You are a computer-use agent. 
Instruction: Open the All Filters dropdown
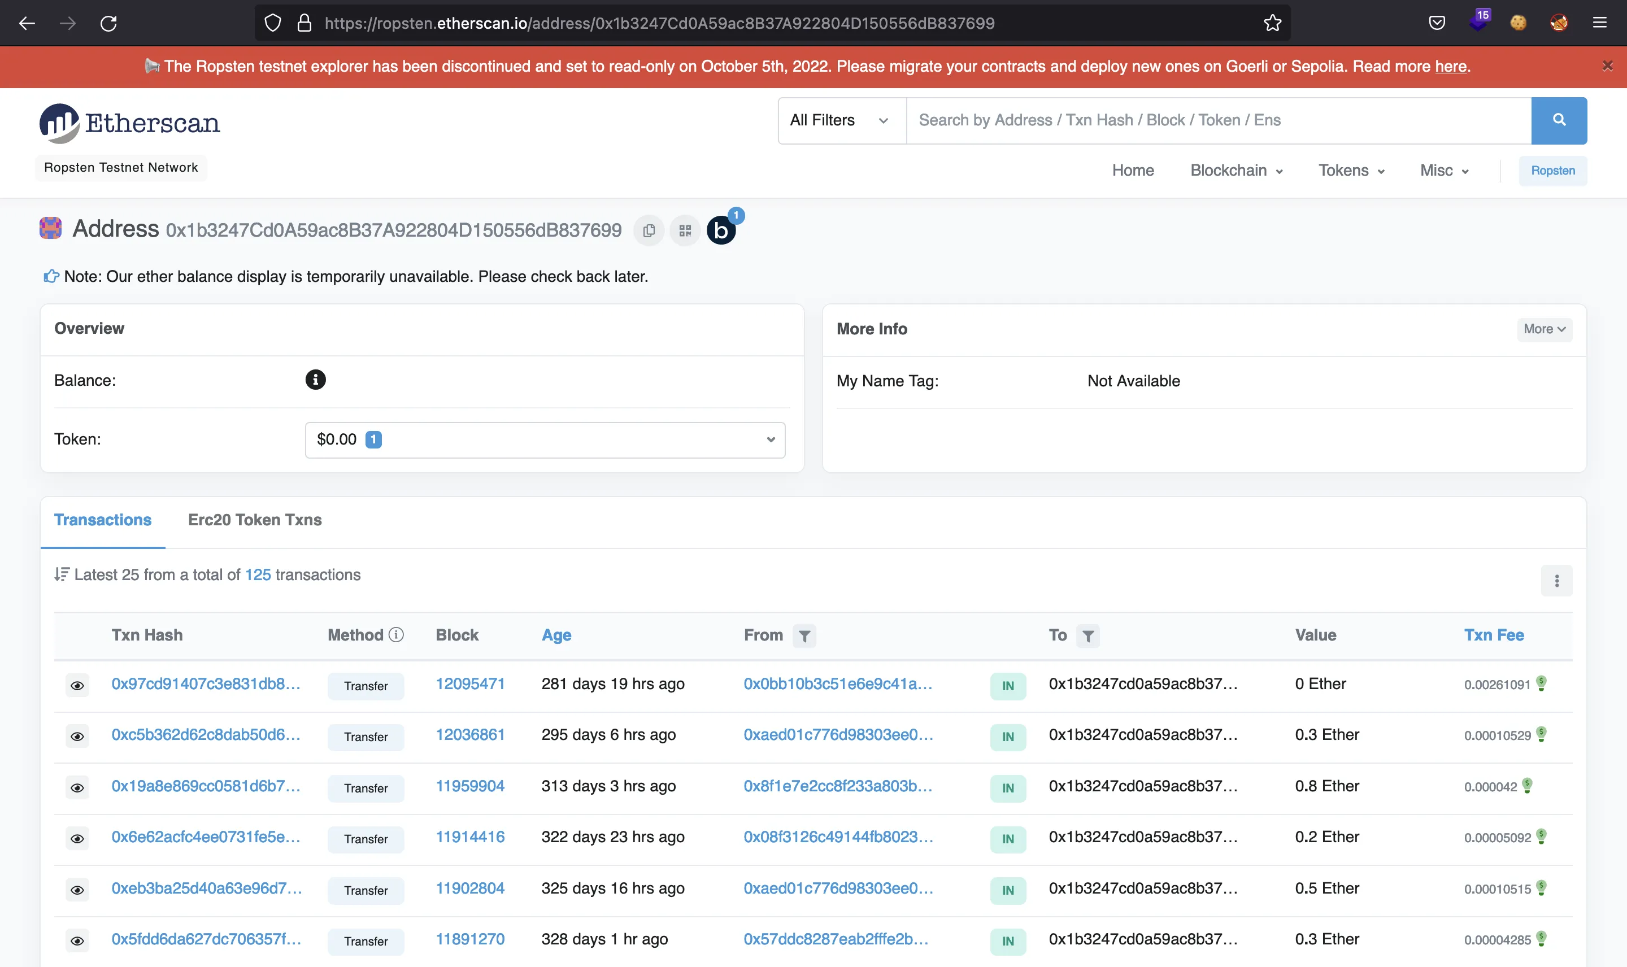point(842,120)
